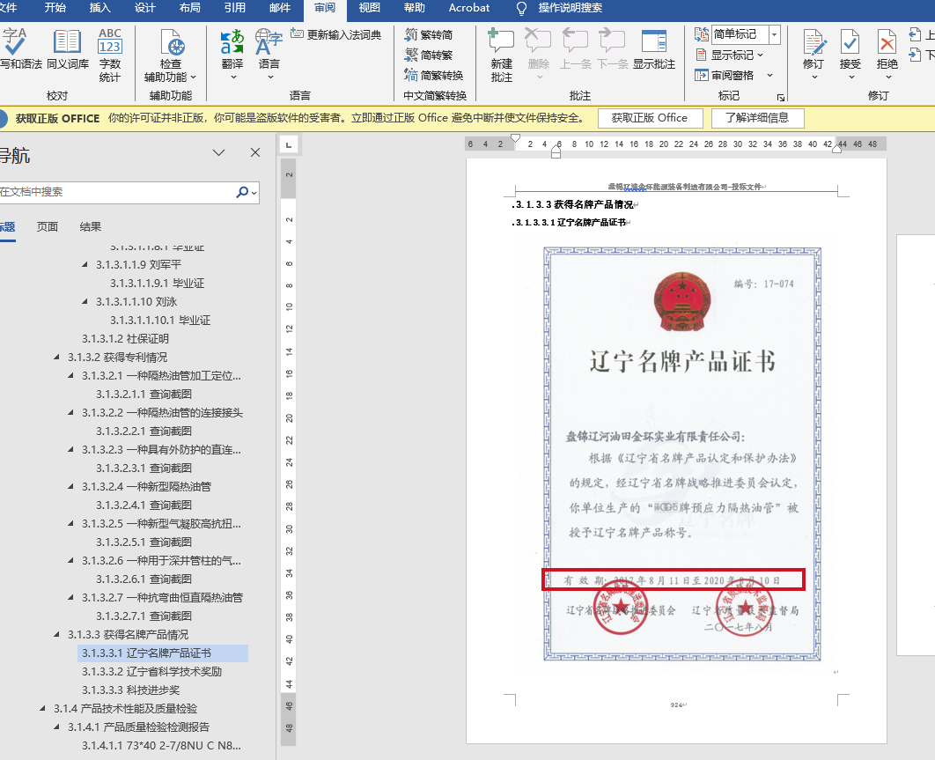This screenshot has height=760, width=935.
Task: Open the markup dialog launcher (标记)
Action: [781, 97]
